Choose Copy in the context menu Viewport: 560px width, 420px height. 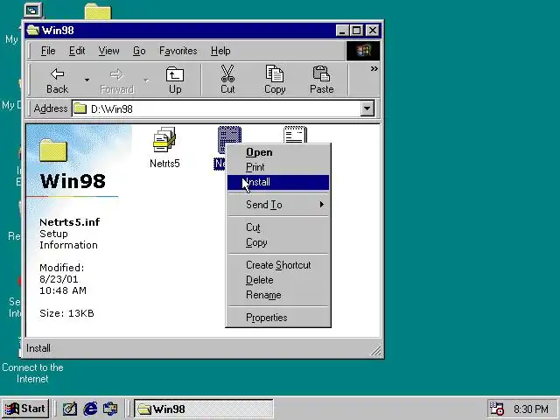click(278, 242)
